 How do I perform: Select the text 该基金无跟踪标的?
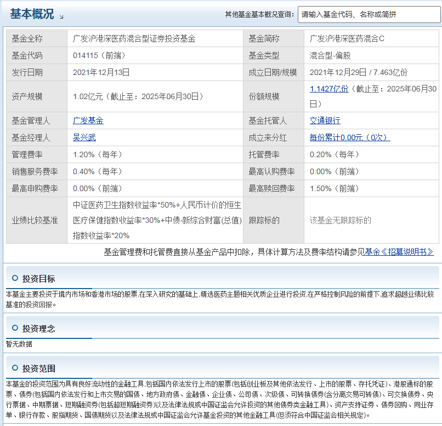pos(340,220)
